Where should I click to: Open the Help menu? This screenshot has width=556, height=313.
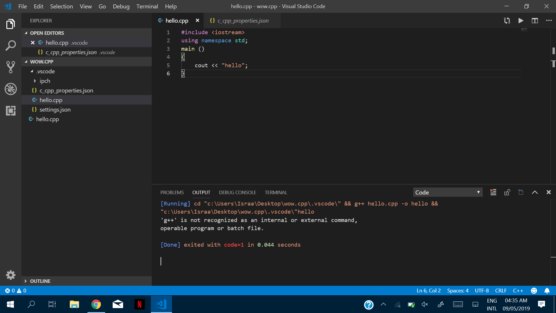point(171,6)
